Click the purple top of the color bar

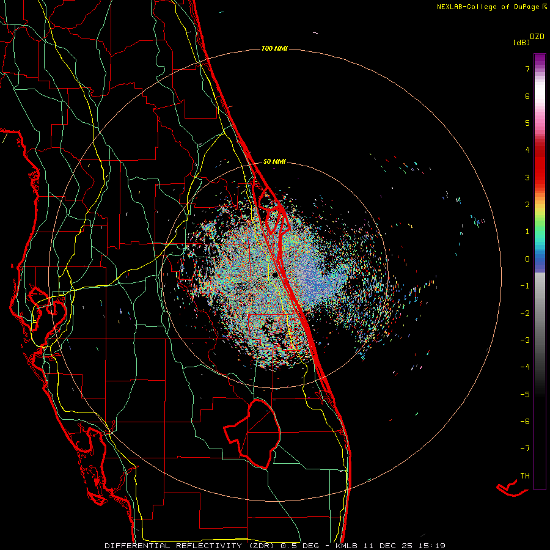point(540,60)
